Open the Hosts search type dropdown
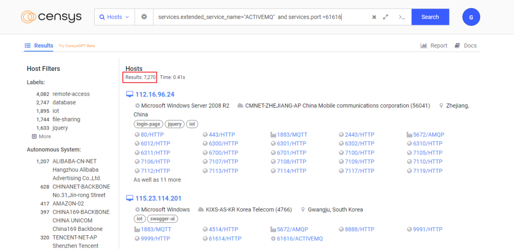 [114, 17]
